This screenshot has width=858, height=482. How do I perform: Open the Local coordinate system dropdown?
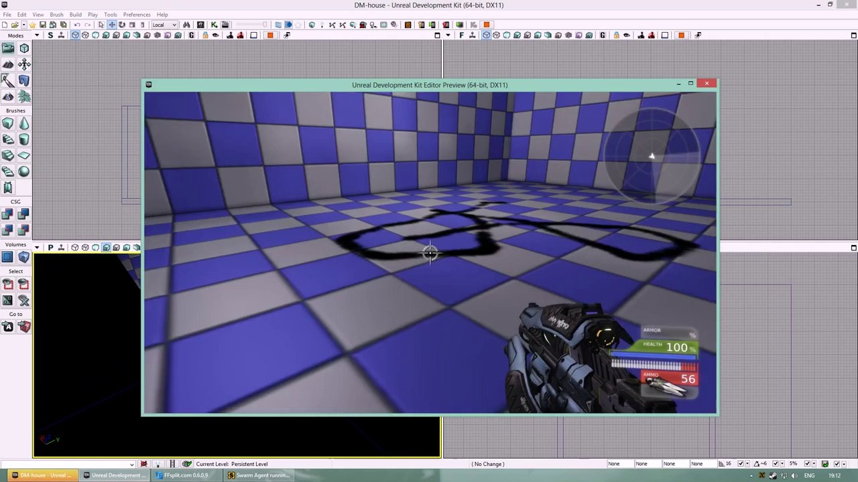[x=164, y=25]
